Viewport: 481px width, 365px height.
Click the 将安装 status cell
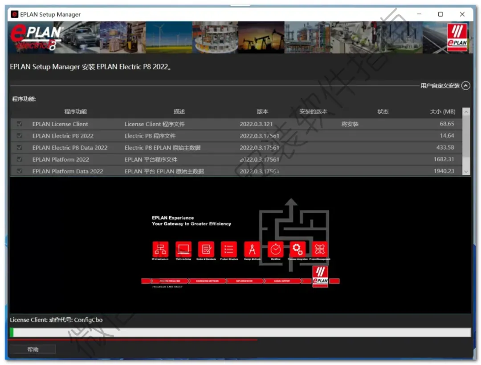pos(350,124)
